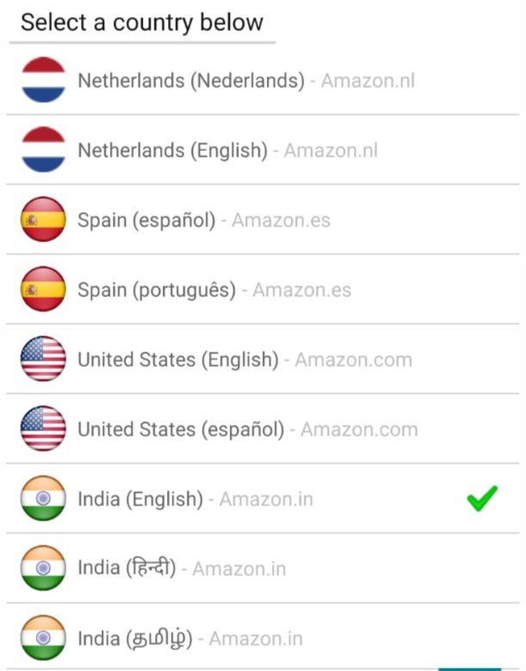This screenshot has height=671, width=526.
Task: Pick the India Tamil language entry text
Action: click(135, 638)
